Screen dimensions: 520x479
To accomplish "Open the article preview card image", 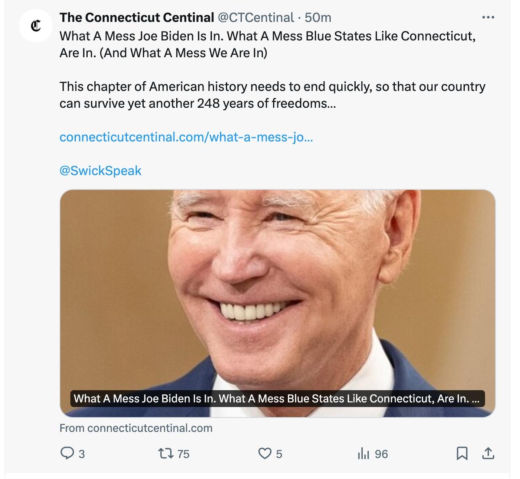I will coord(277,303).
